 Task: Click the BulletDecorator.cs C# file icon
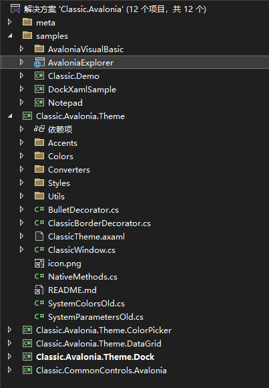pyautogui.click(x=39, y=209)
